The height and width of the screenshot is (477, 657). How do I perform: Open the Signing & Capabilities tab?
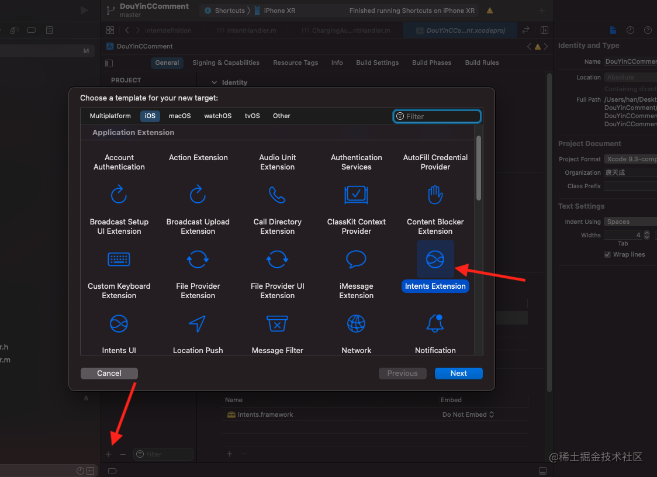(x=226, y=63)
